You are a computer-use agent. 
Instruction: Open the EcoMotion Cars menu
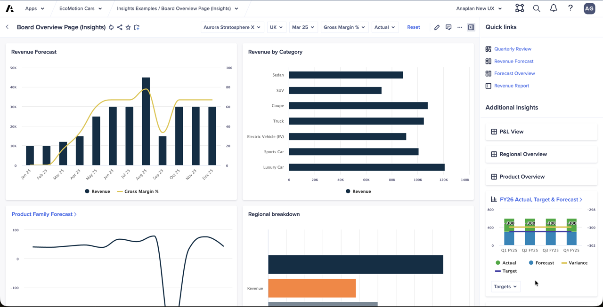[x=81, y=8]
